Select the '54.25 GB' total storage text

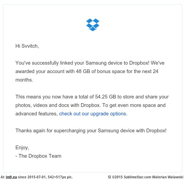coord(106,97)
